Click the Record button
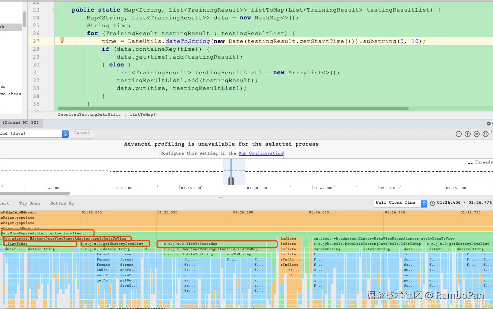This screenshot has width=493, height=309. [82, 133]
